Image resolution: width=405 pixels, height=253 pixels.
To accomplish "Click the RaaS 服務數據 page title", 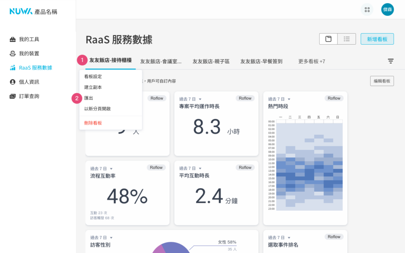I will click(119, 40).
